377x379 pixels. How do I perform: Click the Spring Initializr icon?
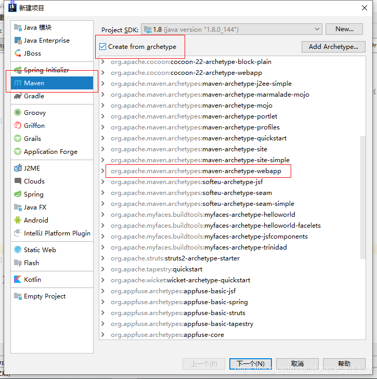point(18,70)
